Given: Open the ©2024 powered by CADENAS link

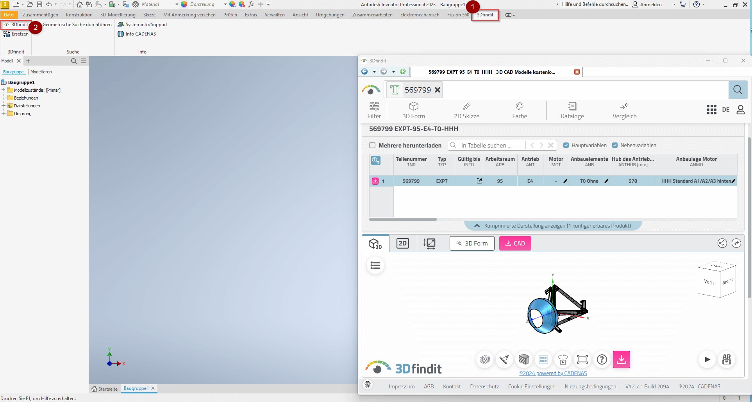Looking at the screenshot, I should click(x=553, y=373).
